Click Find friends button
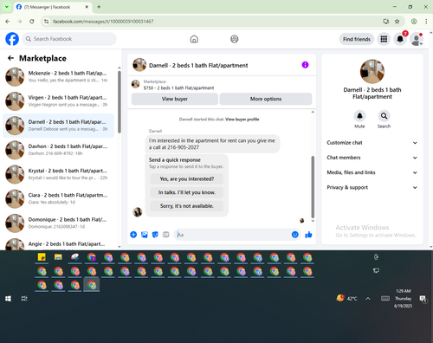This screenshot has width=433, height=343. (x=357, y=39)
